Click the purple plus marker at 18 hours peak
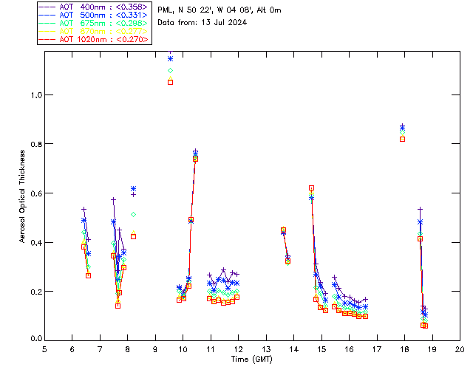 (402, 126)
